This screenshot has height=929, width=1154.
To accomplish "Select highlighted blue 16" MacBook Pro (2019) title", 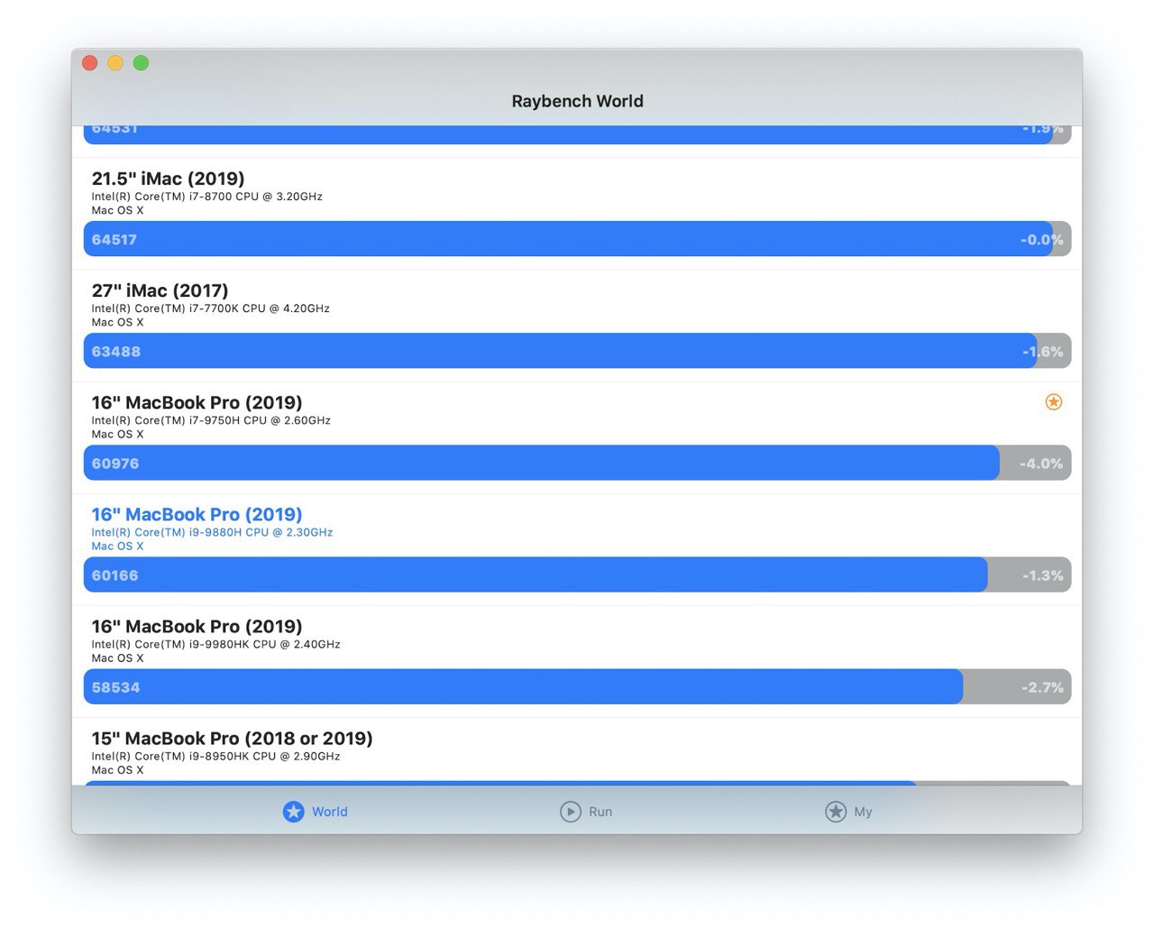I will pyautogui.click(x=197, y=514).
